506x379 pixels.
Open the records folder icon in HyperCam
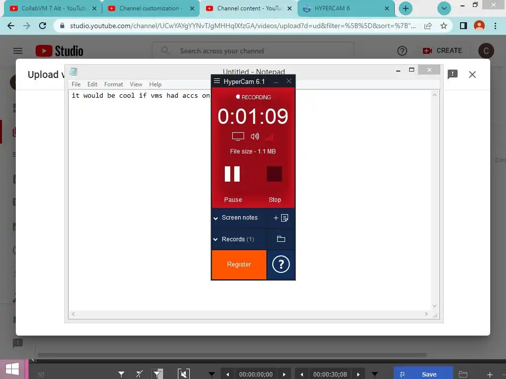(281, 239)
